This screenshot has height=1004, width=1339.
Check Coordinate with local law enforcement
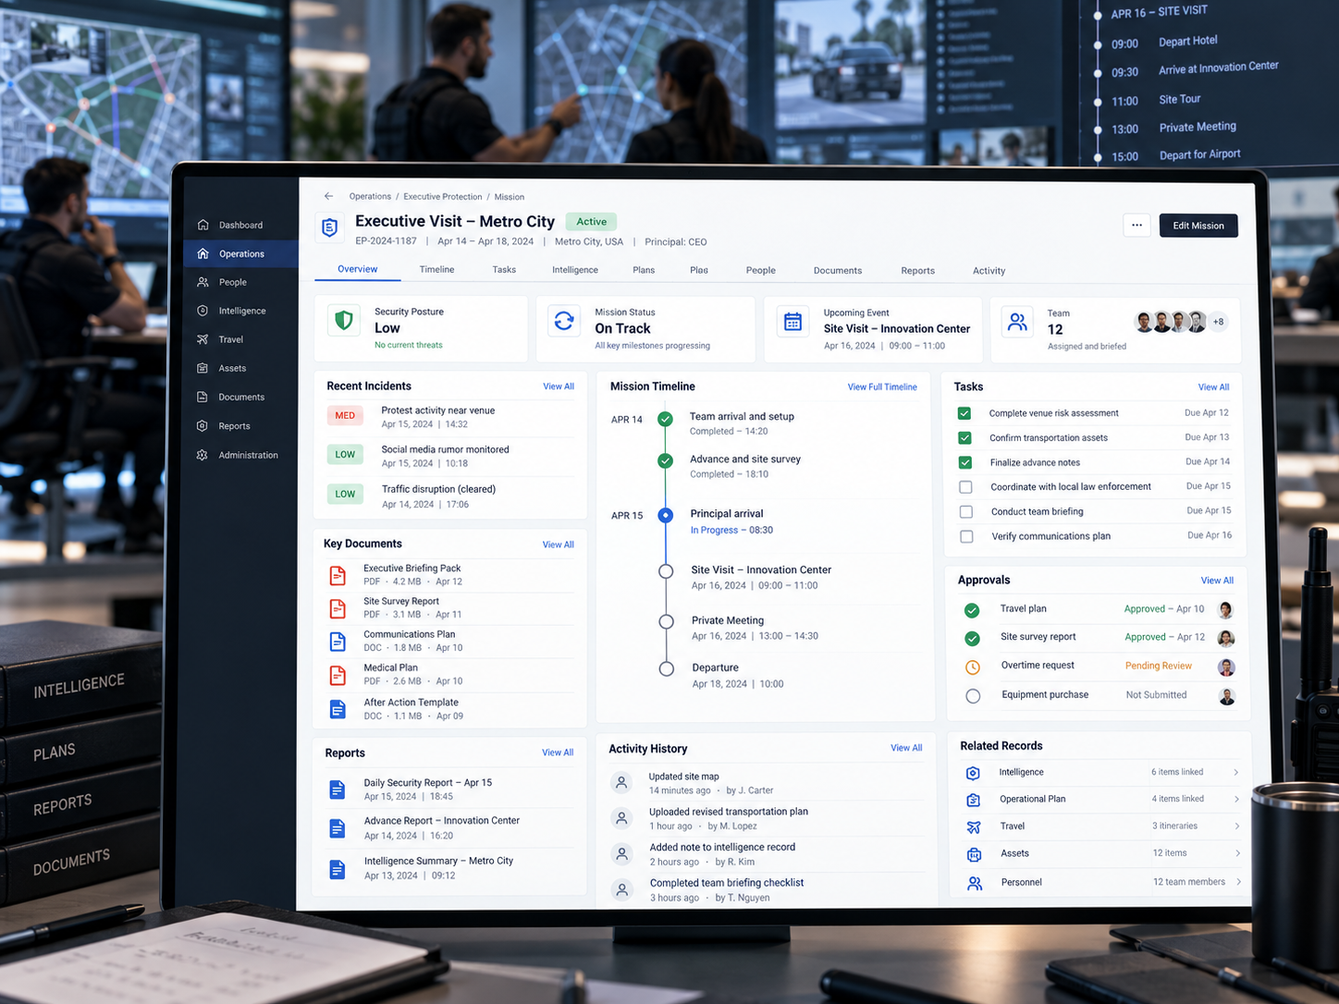[x=965, y=487]
